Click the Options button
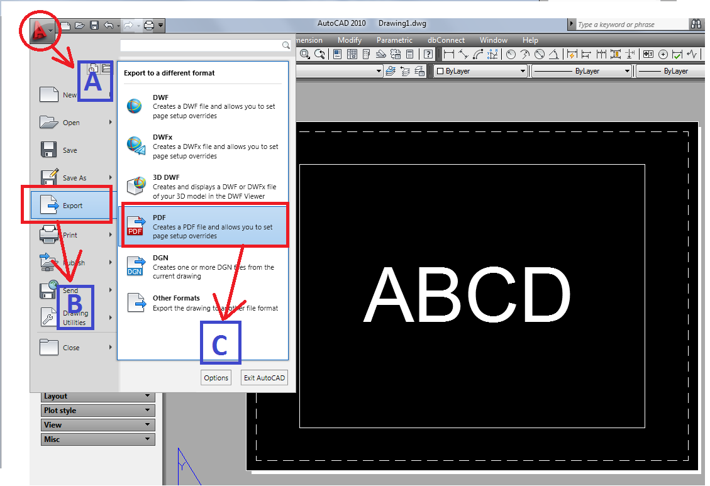This screenshot has height=486, width=710. [x=216, y=377]
